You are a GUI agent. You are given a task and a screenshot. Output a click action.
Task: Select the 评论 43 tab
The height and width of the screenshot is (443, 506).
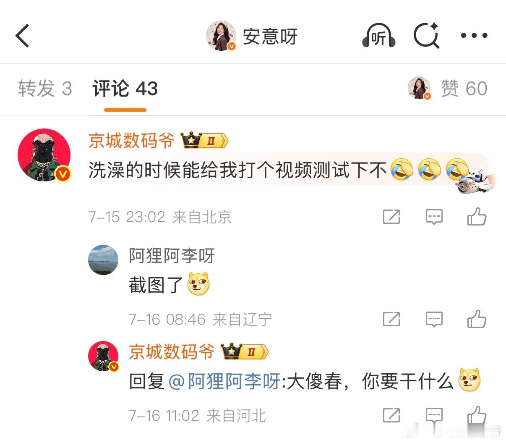click(125, 89)
